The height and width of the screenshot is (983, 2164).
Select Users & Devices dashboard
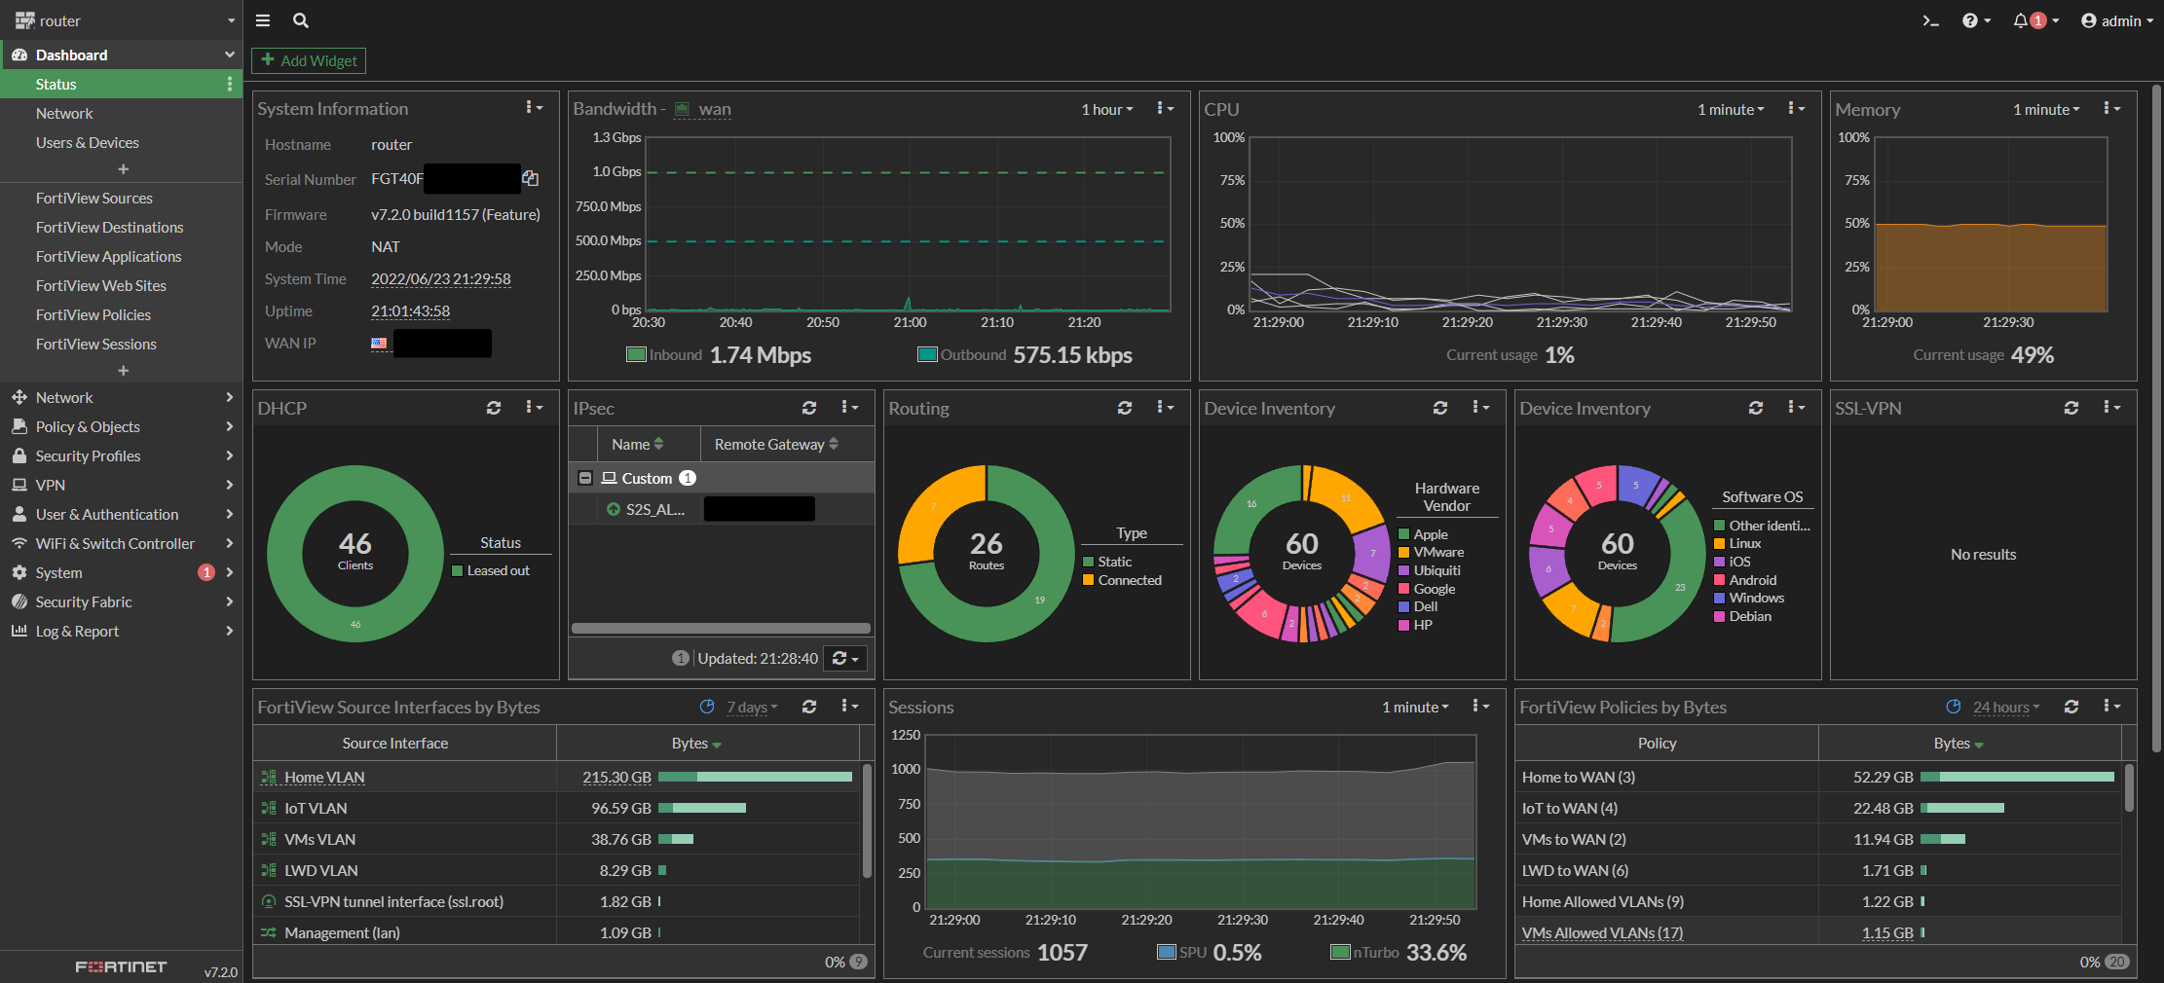pos(88,142)
